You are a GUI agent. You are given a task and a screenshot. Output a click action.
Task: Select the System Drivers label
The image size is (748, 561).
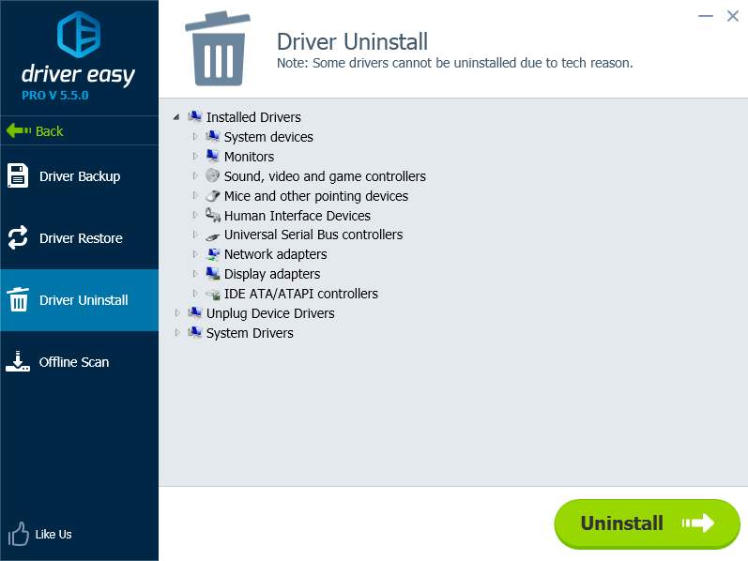pyautogui.click(x=250, y=333)
